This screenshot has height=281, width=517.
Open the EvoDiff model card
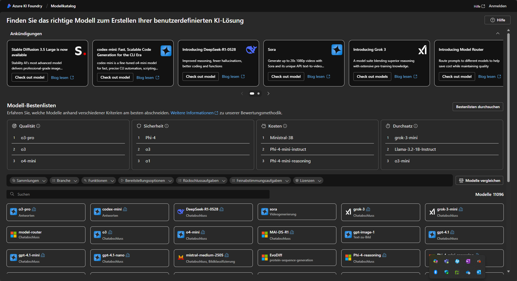tap(297, 258)
